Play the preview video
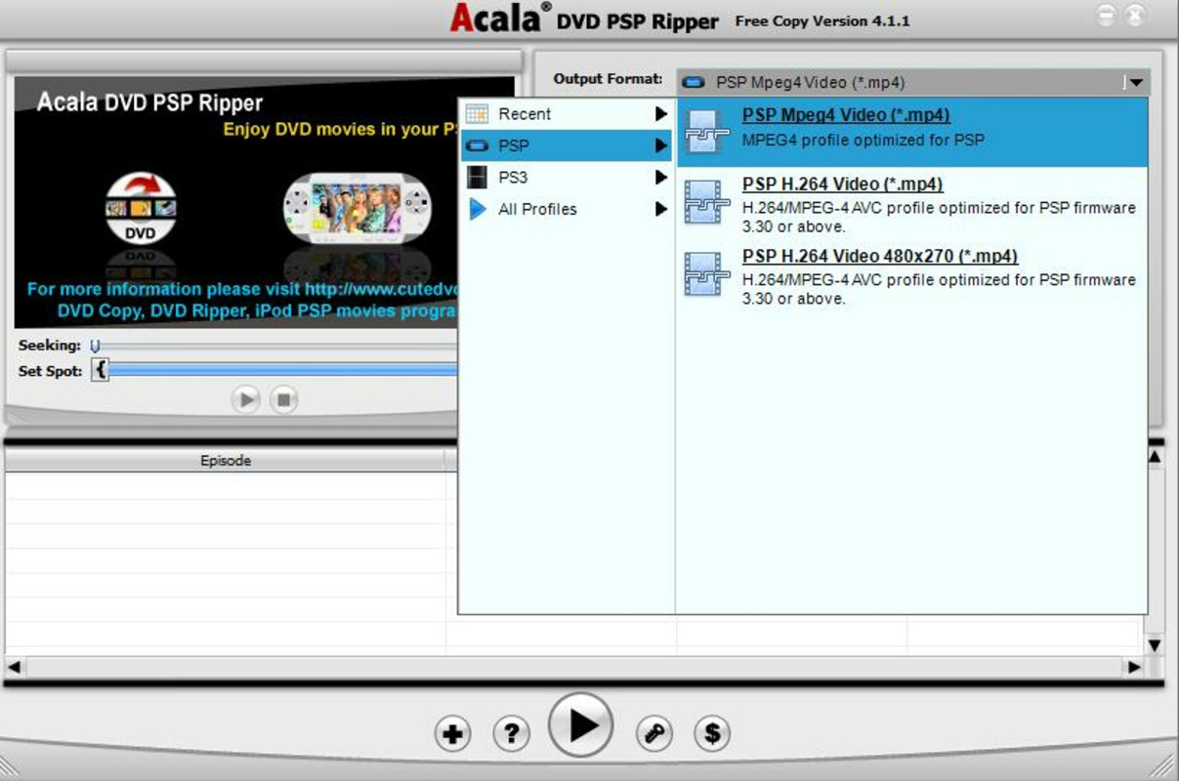 pyautogui.click(x=246, y=399)
